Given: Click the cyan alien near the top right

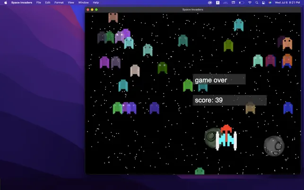Looking at the screenshot, I should pos(239,25).
